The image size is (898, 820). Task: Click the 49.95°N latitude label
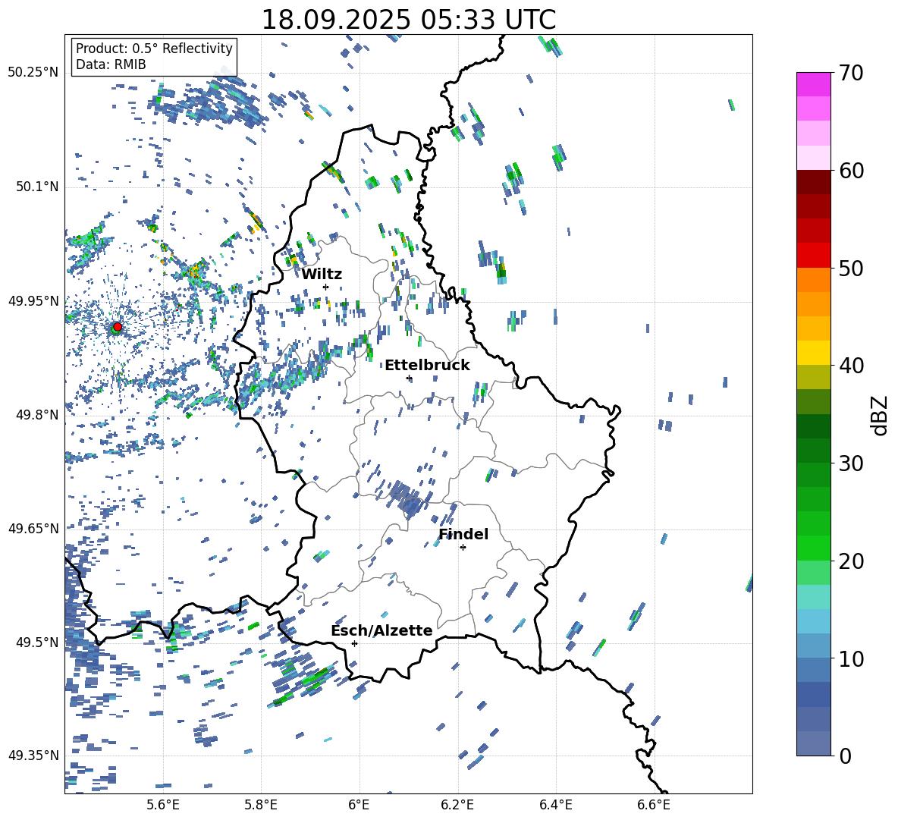33,301
